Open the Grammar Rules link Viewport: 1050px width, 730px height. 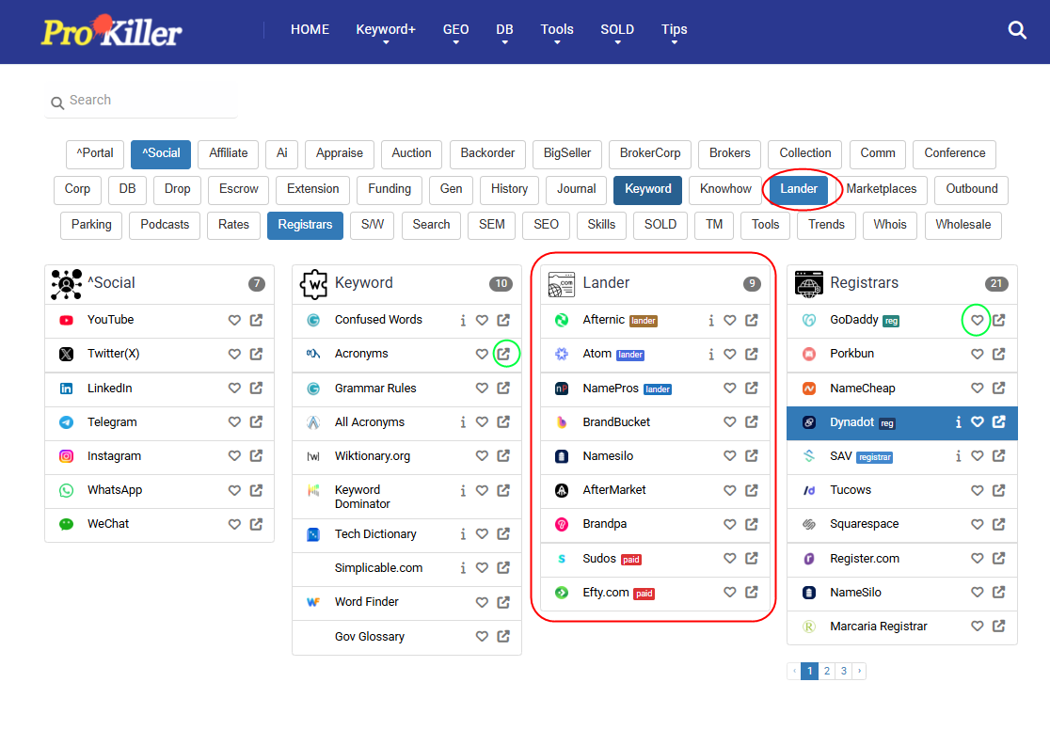point(375,389)
